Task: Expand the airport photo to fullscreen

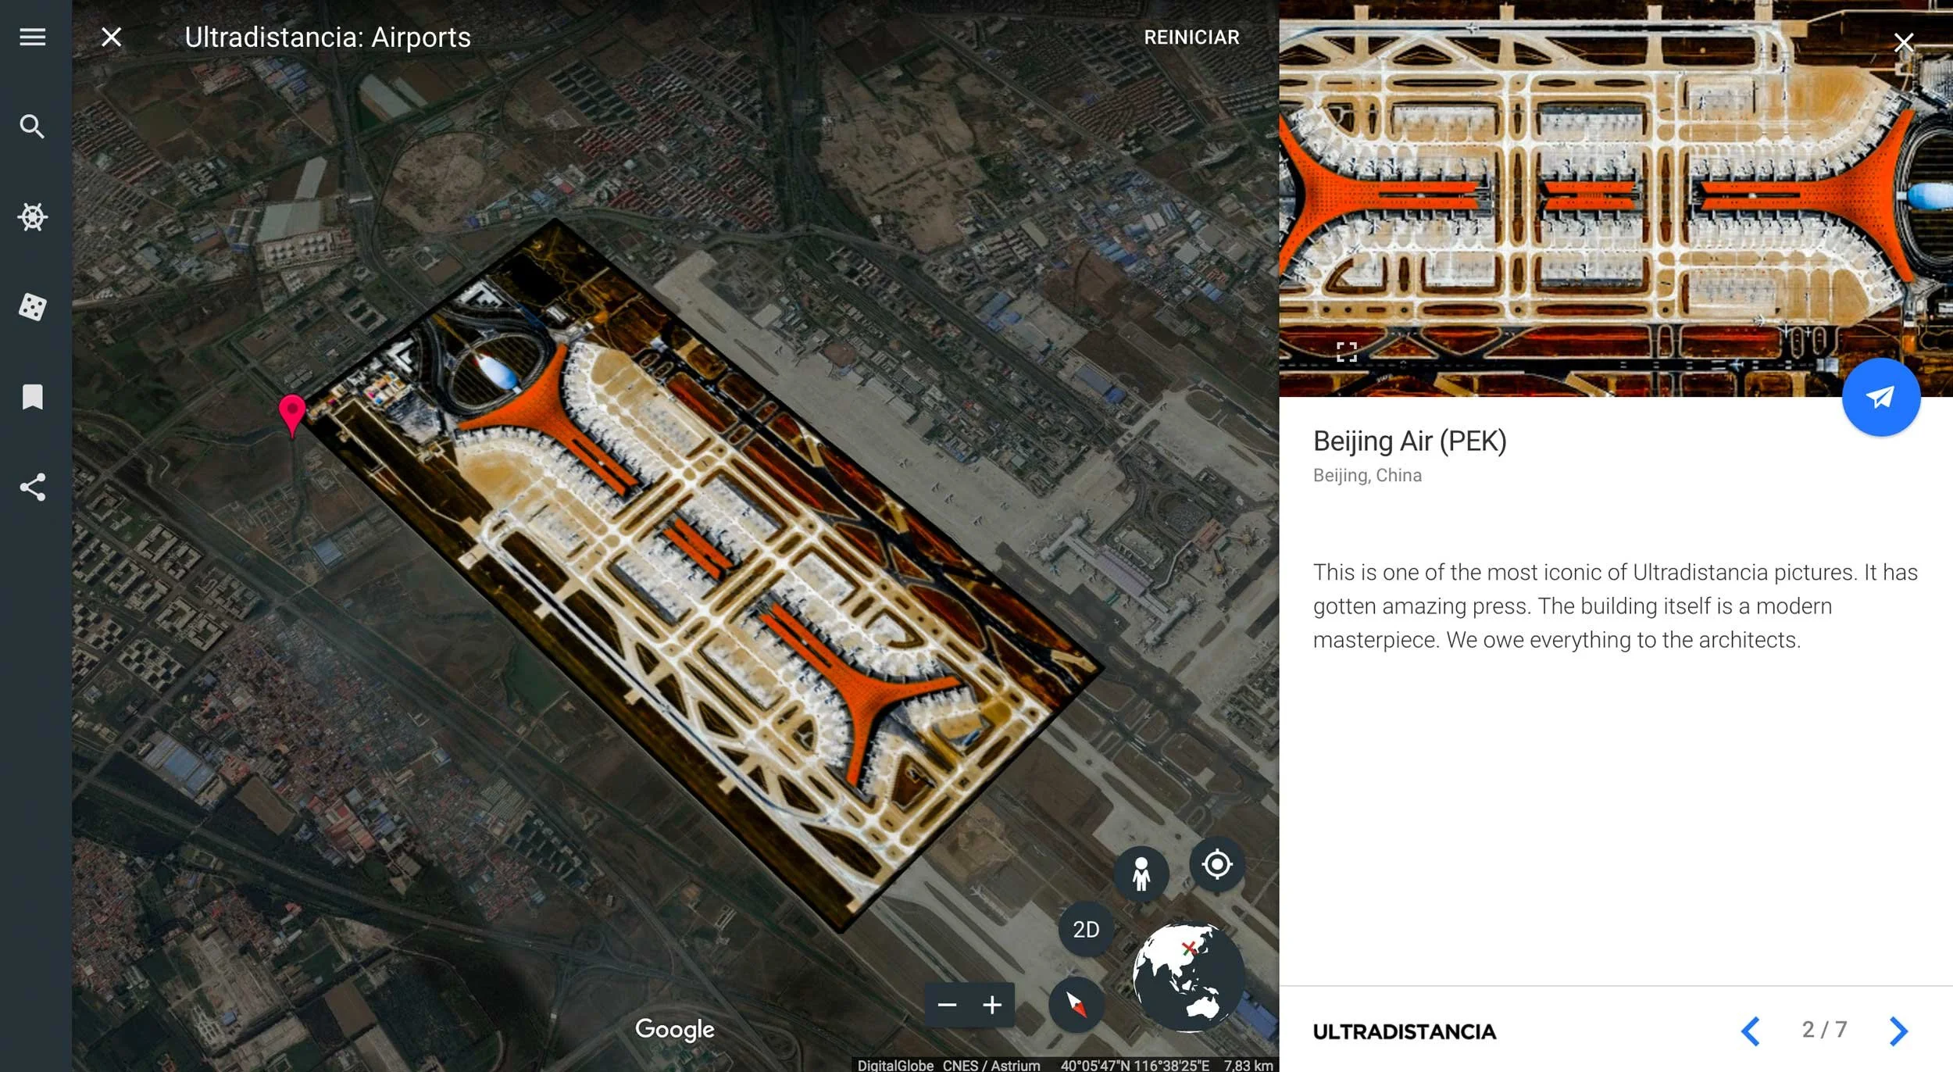Action: pyautogui.click(x=1347, y=352)
